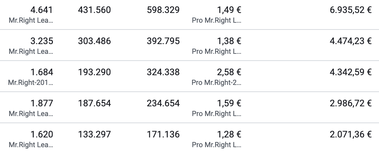Screen dimensions: 379x153
Task: Click the 2.071,36 € amount
Action: click(x=350, y=135)
